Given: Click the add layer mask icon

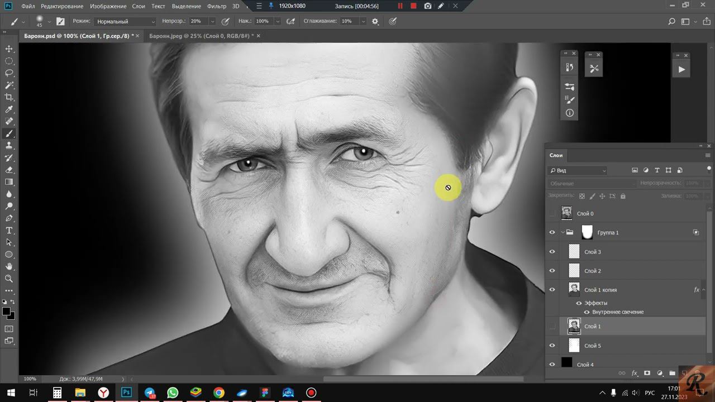Looking at the screenshot, I should pyautogui.click(x=647, y=373).
